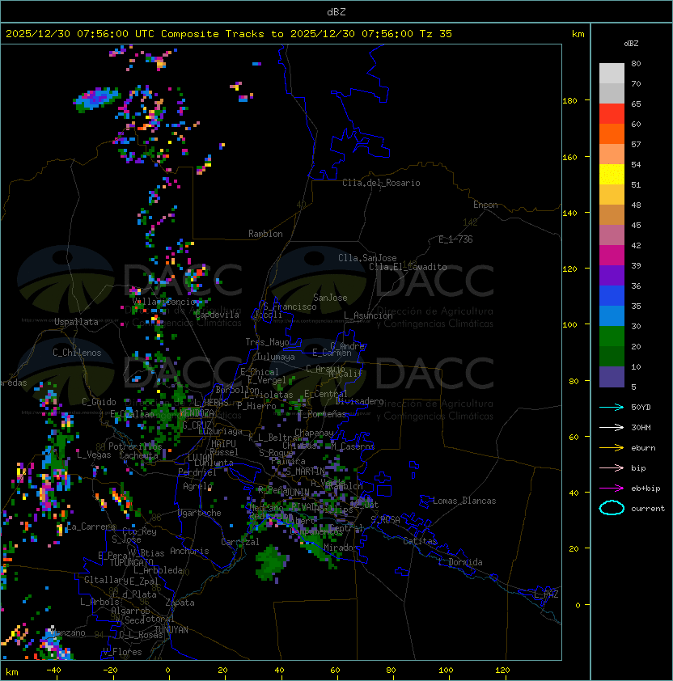Click the 'Perdriel' map label
This screenshot has height=681, width=673.
(x=197, y=472)
